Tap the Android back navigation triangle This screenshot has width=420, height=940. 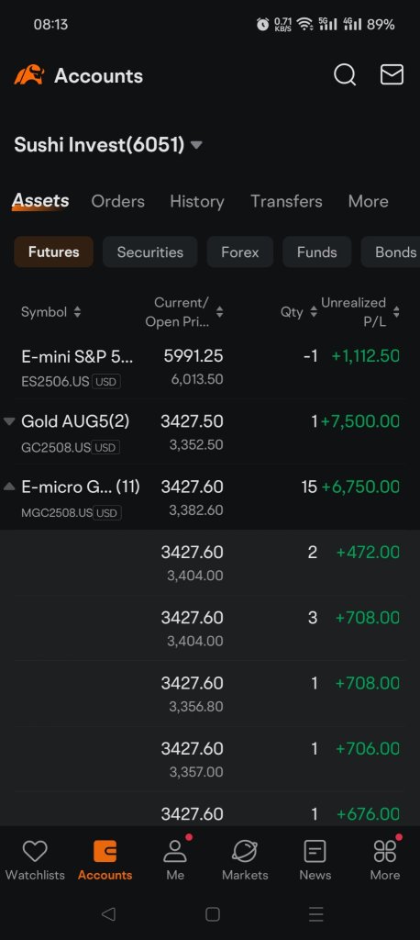click(x=108, y=913)
